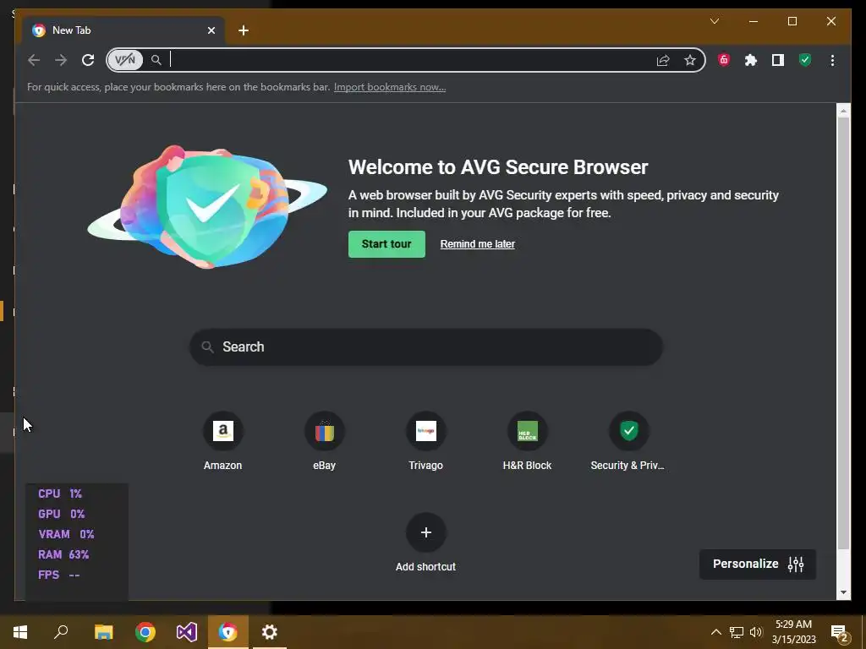Click the CPU 1% overlay reading
Screen dimensions: 866x649
pyautogui.click(x=60, y=494)
